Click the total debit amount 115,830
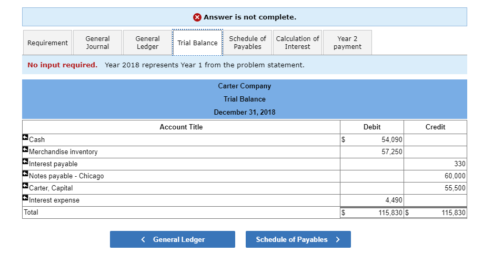 pyautogui.click(x=390, y=213)
